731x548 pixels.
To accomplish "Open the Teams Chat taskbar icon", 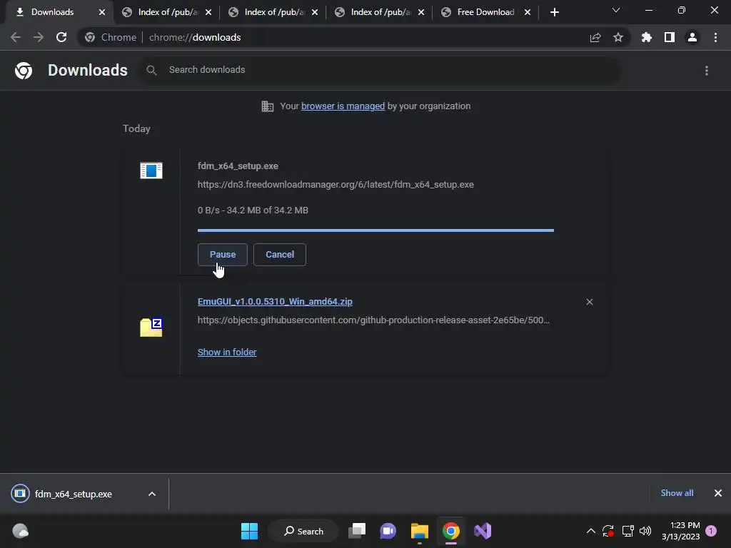I will click(388, 531).
